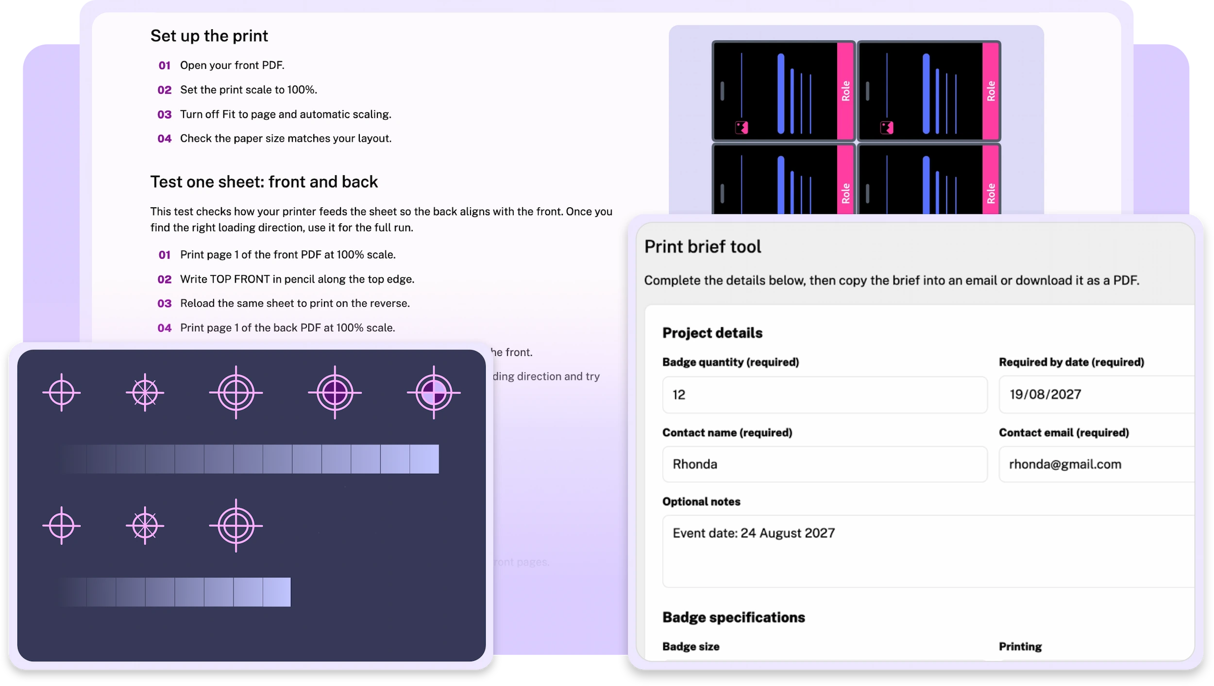The image size is (1214, 686).
Task: Click the 'Print brief tool' title
Action: [703, 247]
